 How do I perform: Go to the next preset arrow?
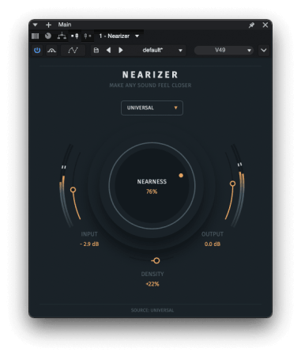(121, 50)
